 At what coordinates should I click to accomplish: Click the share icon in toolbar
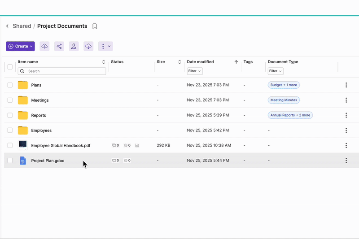pyautogui.click(x=59, y=46)
